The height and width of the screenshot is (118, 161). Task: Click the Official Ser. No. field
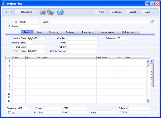[82, 51]
